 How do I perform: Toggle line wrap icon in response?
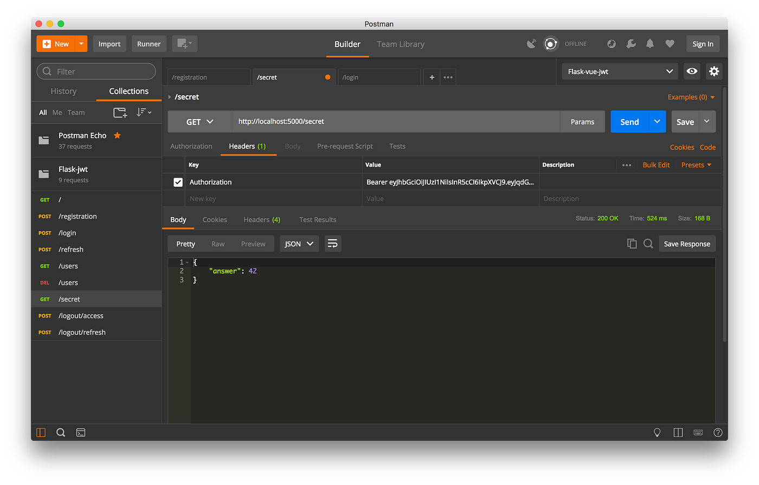click(x=333, y=244)
